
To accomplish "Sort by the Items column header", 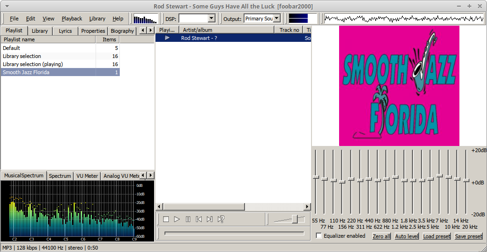I will pyautogui.click(x=108, y=39).
